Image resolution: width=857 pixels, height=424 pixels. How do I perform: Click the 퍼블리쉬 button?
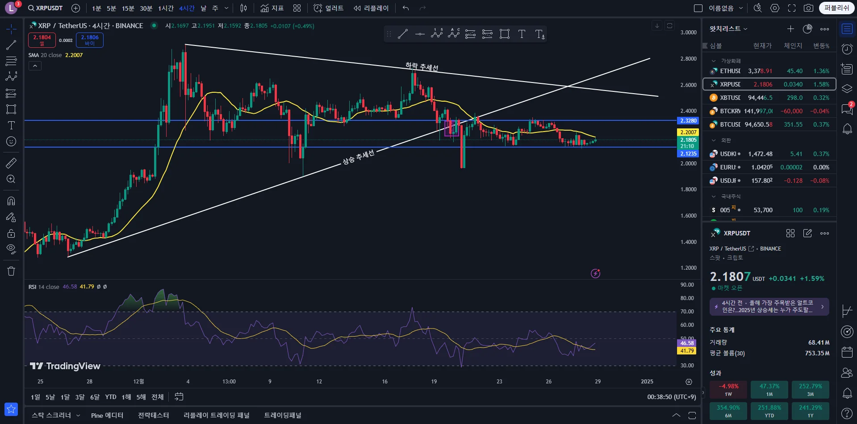[x=836, y=8]
